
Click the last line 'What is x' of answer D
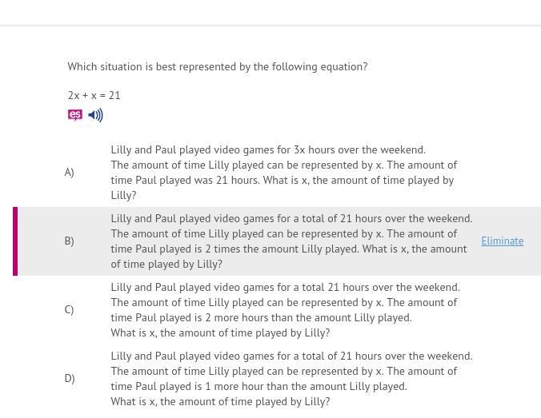(220, 402)
